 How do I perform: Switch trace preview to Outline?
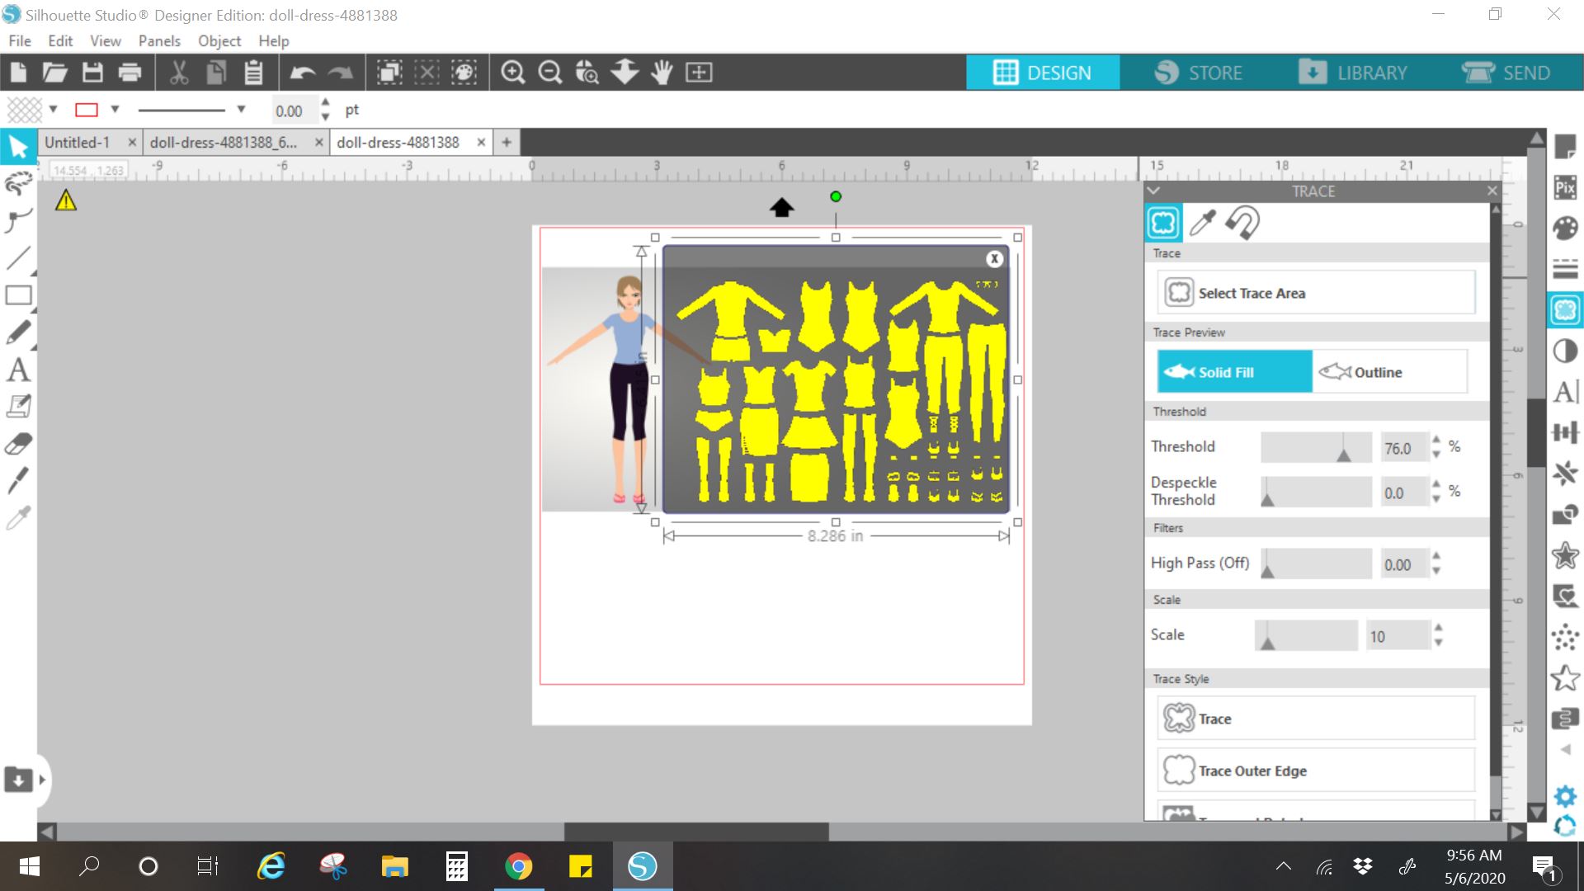(x=1390, y=372)
